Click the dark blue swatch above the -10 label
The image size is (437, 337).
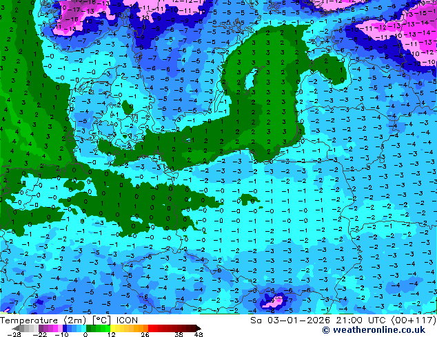(65, 328)
